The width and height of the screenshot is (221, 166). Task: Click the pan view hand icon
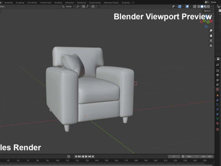[x=211, y=36]
